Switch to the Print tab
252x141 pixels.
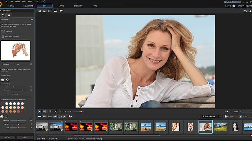95,6
